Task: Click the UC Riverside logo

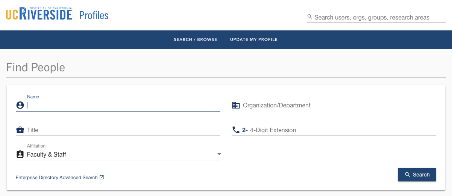Action: pyautogui.click(x=39, y=14)
